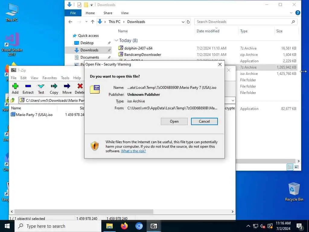
Task: Open the View tab in Explorer ribbon
Action: point(125,13)
